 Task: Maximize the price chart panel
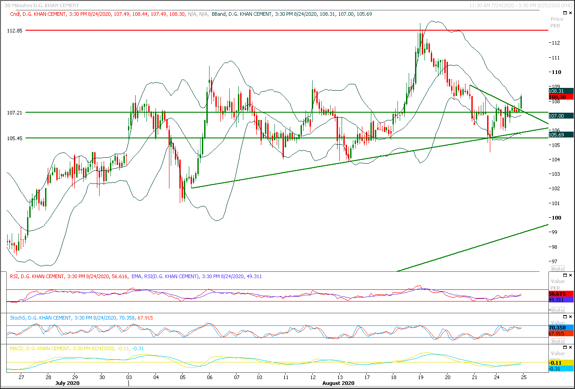[564, 14]
